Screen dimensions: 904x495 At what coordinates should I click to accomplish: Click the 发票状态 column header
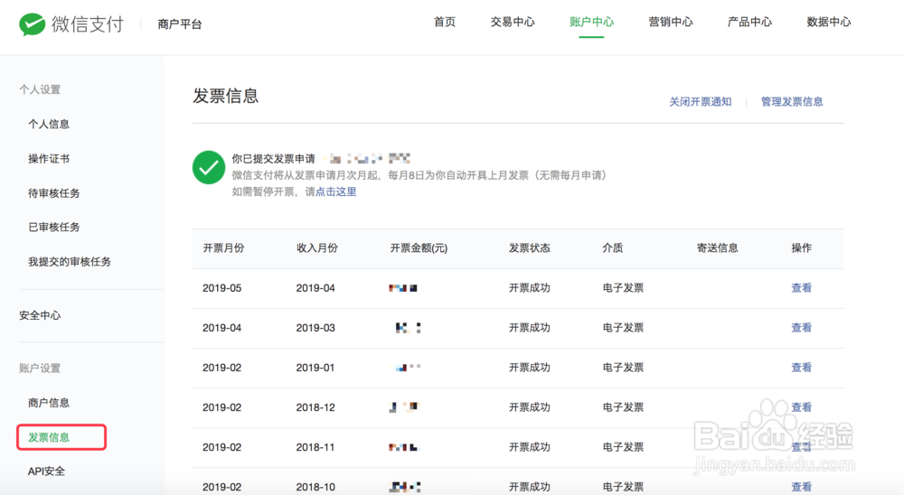pyautogui.click(x=529, y=247)
